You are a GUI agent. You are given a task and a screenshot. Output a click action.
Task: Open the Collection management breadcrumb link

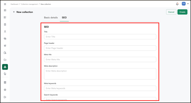pyautogui.click(x=29, y=4)
